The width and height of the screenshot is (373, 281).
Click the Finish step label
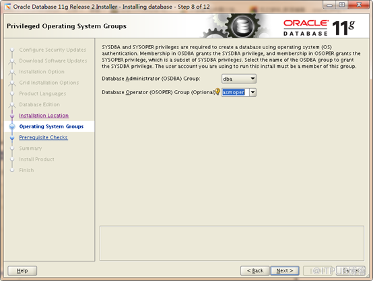pos(26,170)
